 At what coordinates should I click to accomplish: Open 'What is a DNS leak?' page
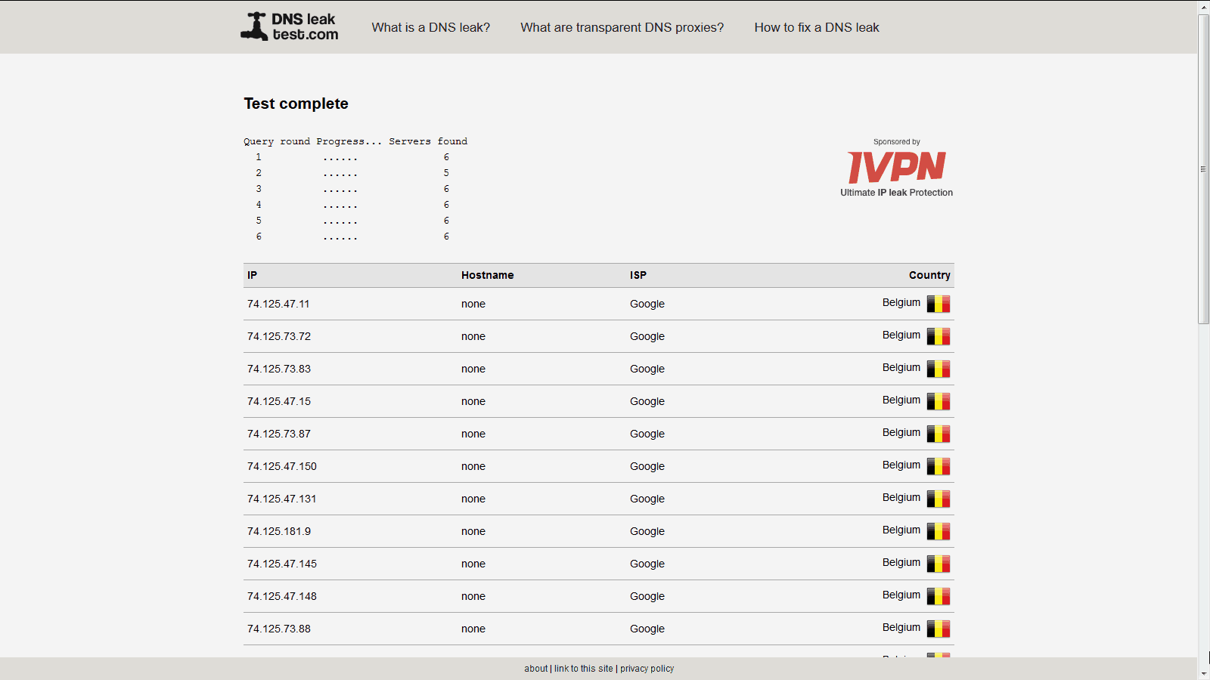(x=431, y=27)
